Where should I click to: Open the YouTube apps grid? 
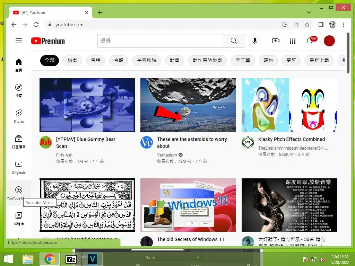coord(293,41)
